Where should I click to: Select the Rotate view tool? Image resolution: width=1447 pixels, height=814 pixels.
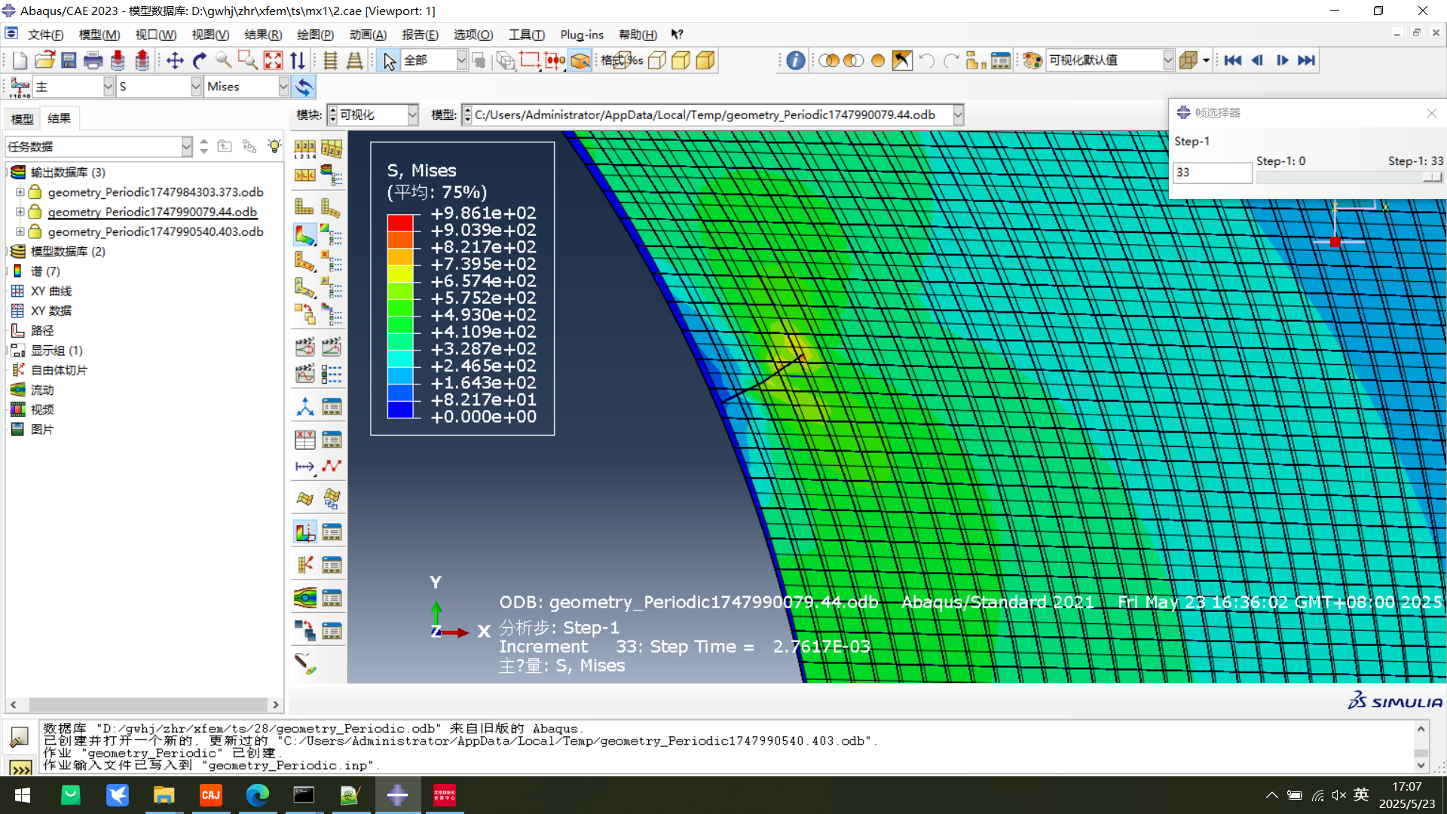[200, 60]
